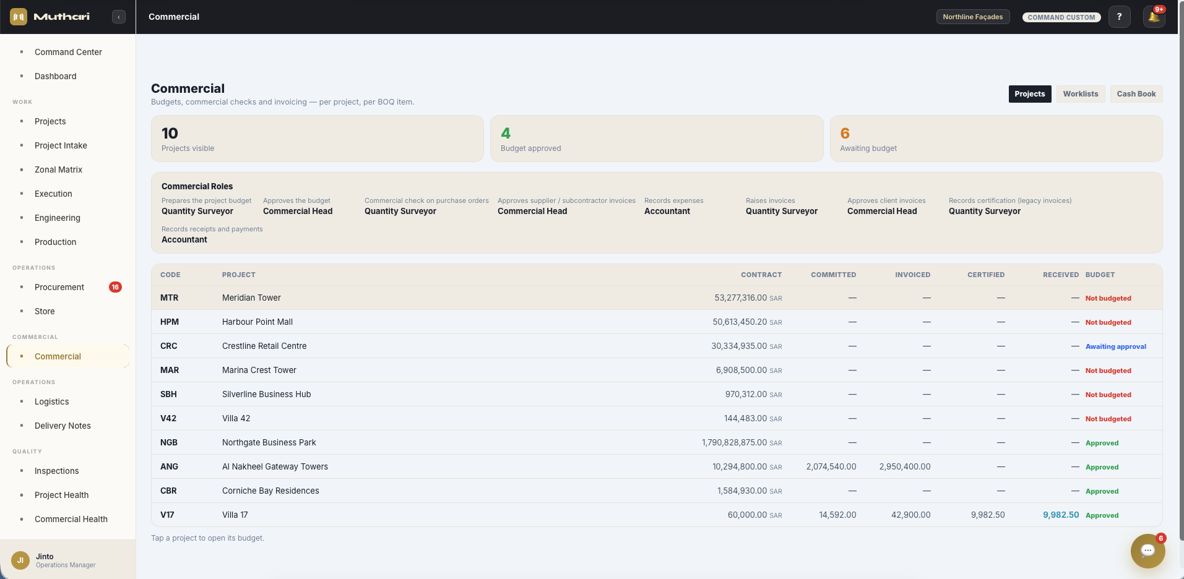Open the Marina Crest Tower project
Screen dimensions: 1184x579
(x=657, y=370)
